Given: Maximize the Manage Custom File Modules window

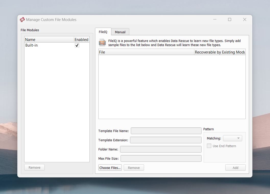Looking at the screenshot, I should pyautogui.click(x=230, y=19).
